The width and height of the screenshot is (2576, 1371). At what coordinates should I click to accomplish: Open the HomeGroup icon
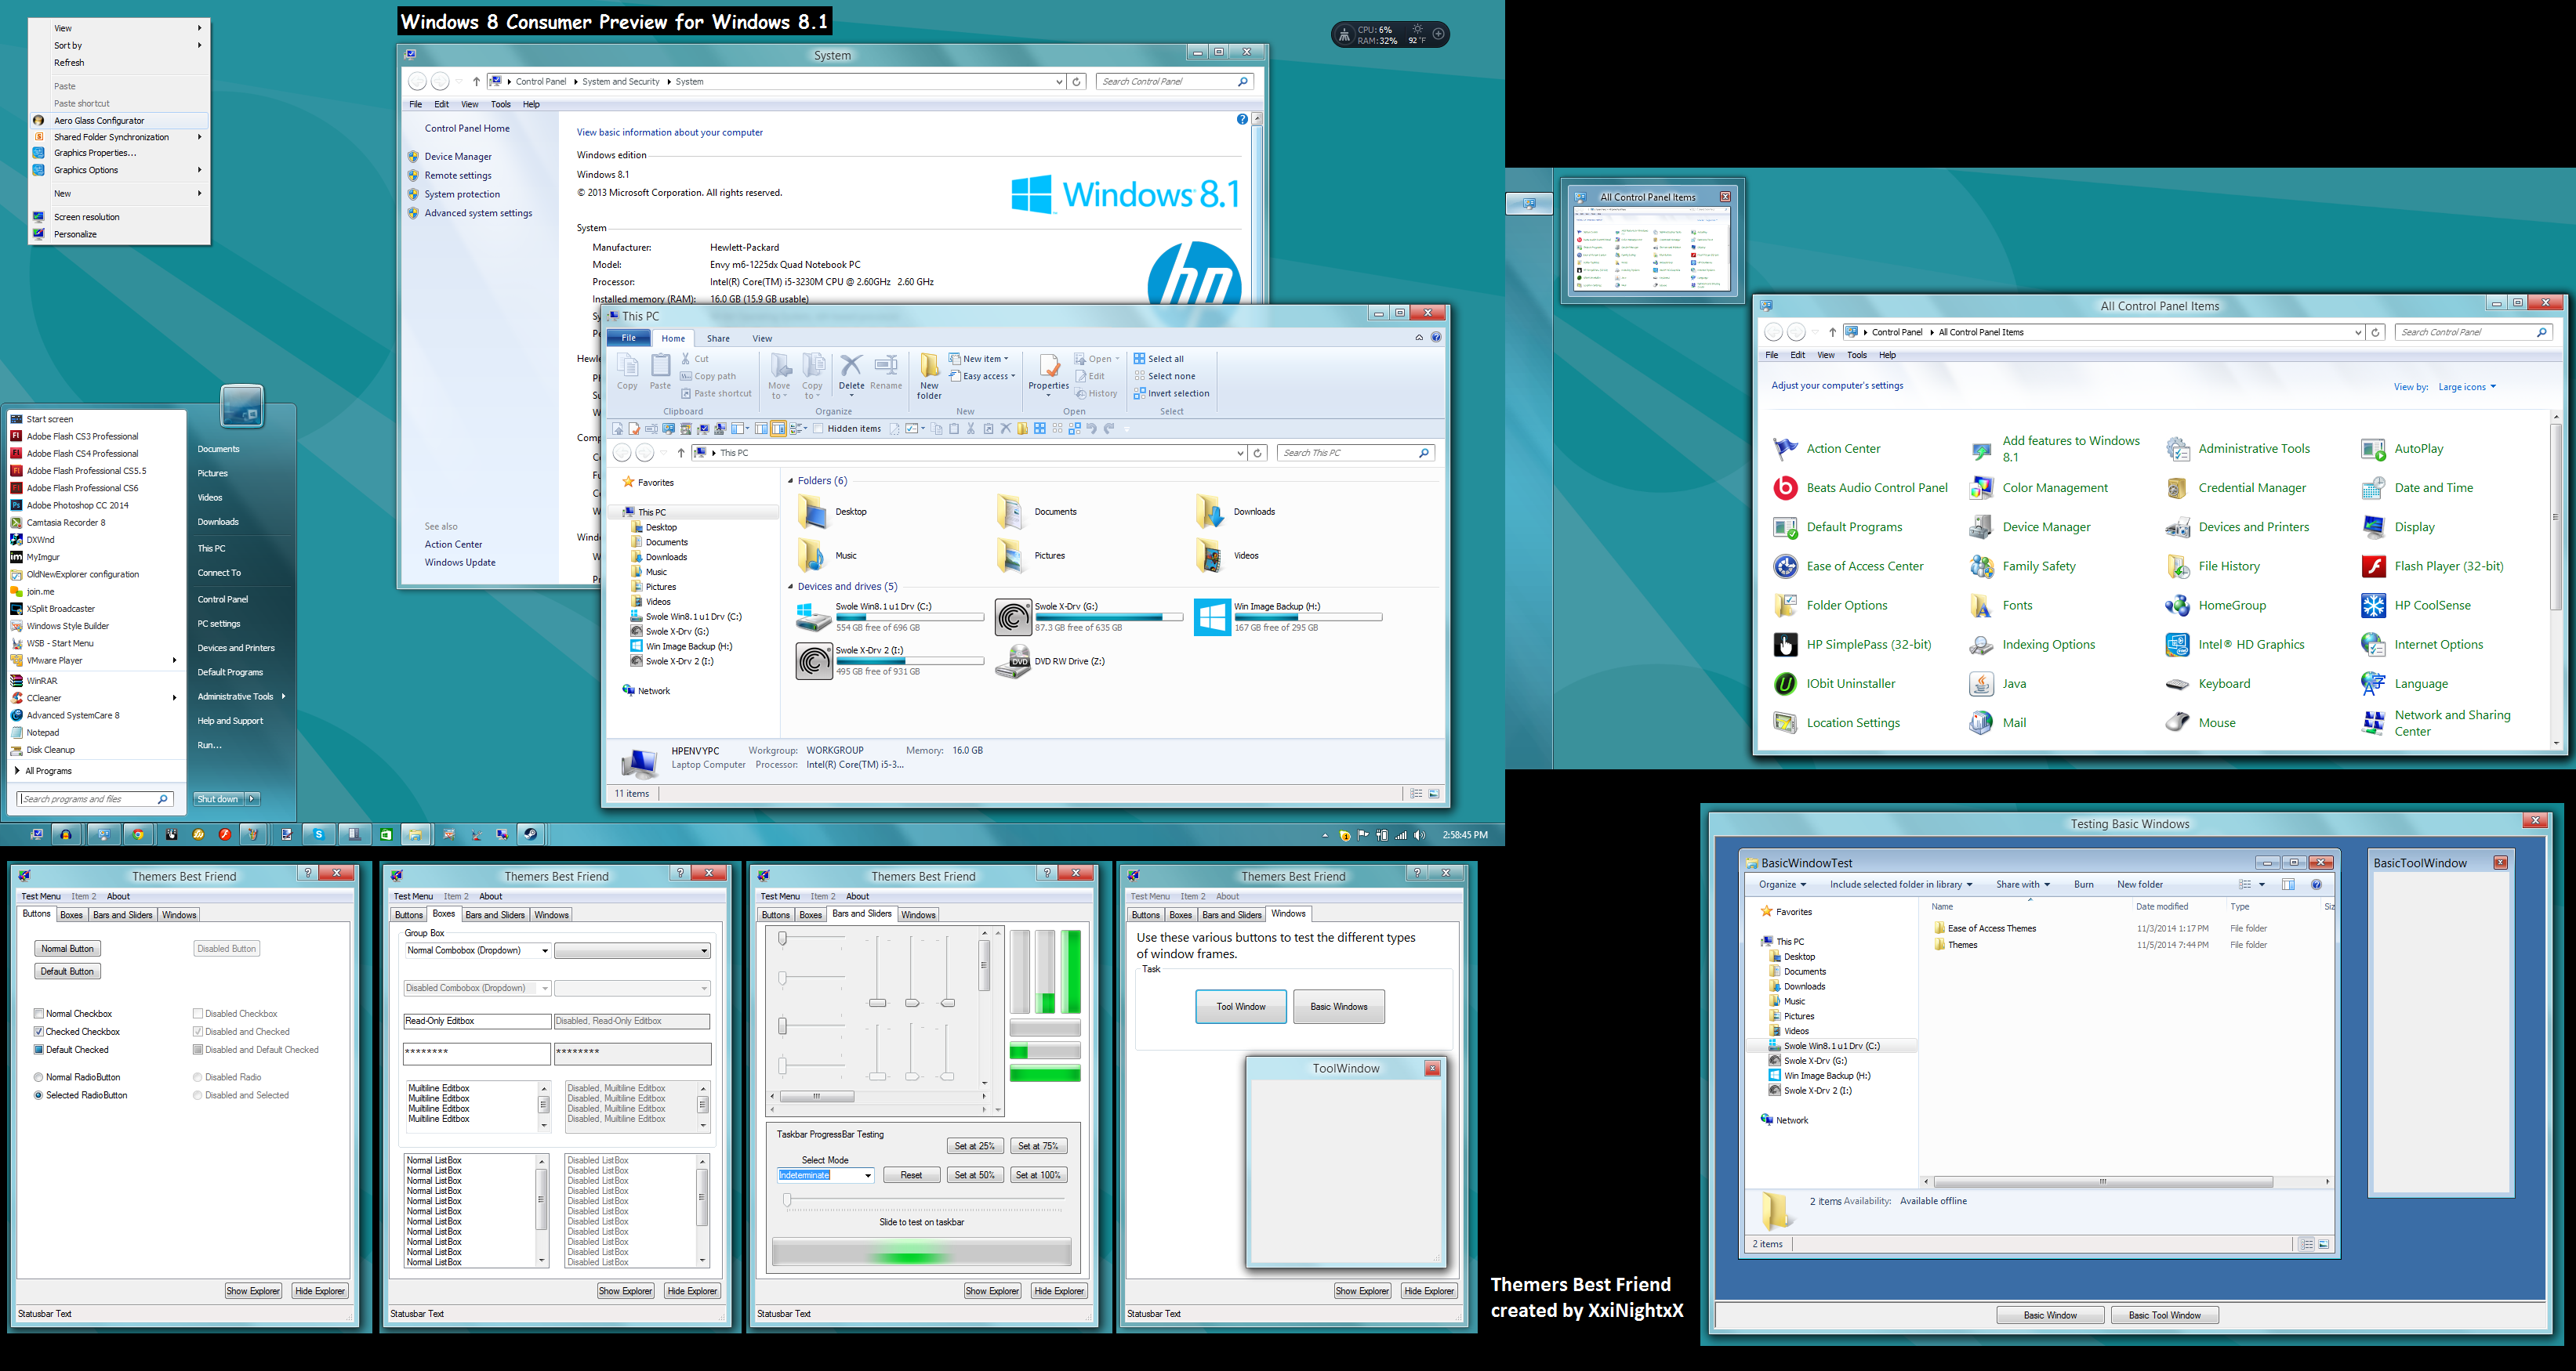(2177, 606)
